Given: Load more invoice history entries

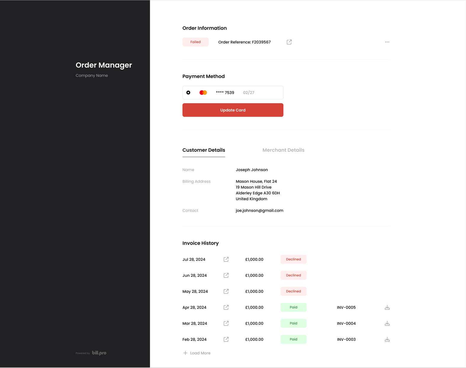Looking at the screenshot, I should (x=197, y=353).
